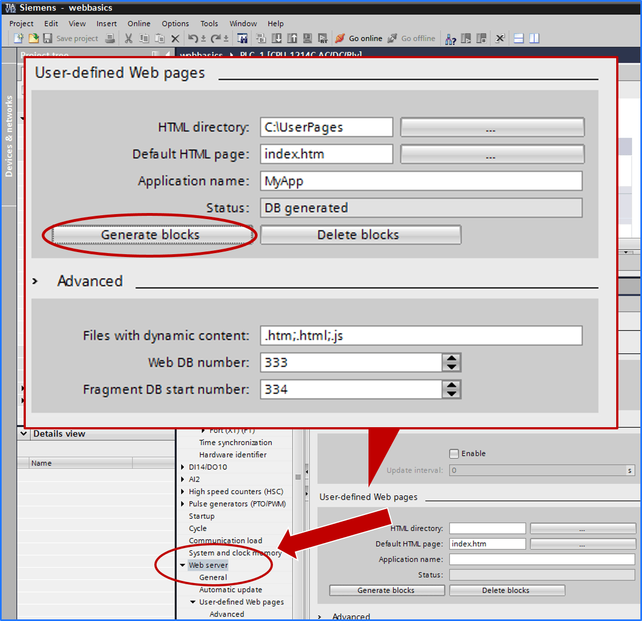The width and height of the screenshot is (642, 621).
Task: Click Generate blocks in the lower properties panel
Action: (x=387, y=590)
